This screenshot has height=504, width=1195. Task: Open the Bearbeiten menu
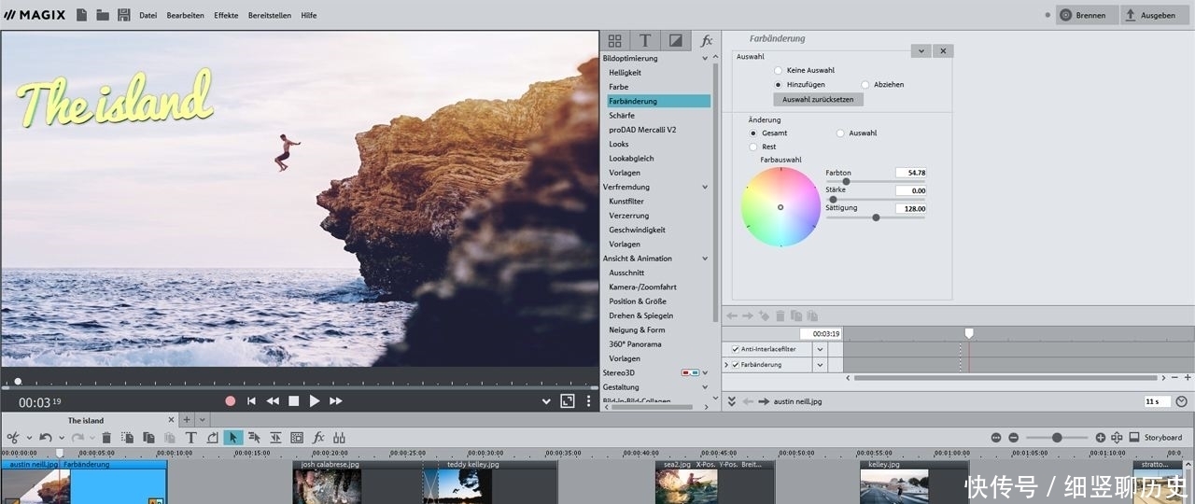(185, 16)
